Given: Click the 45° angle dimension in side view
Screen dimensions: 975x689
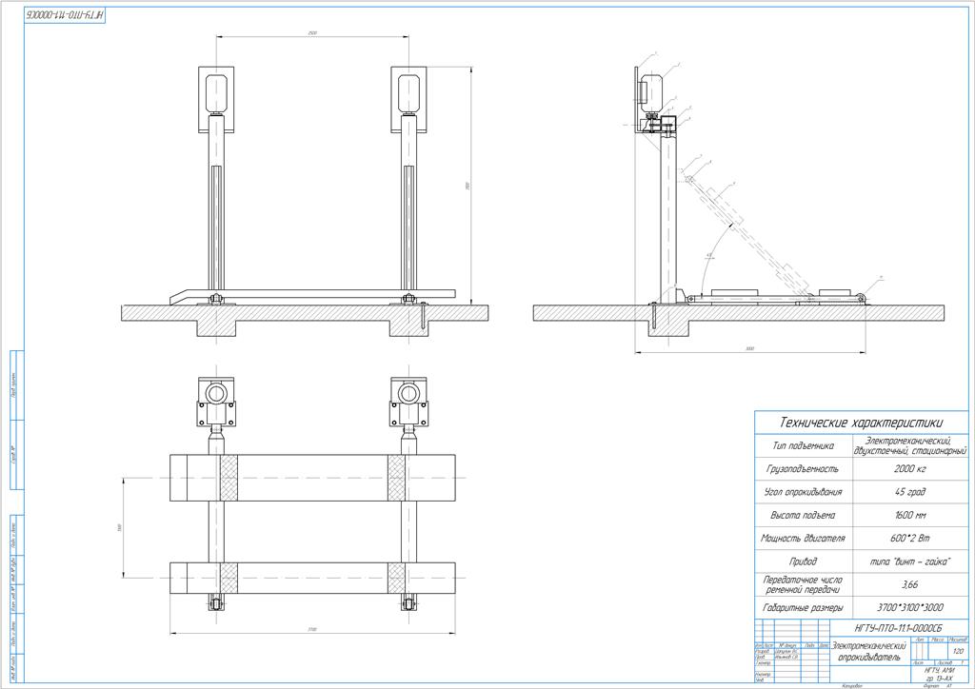Looking at the screenshot, I should point(708,256).
